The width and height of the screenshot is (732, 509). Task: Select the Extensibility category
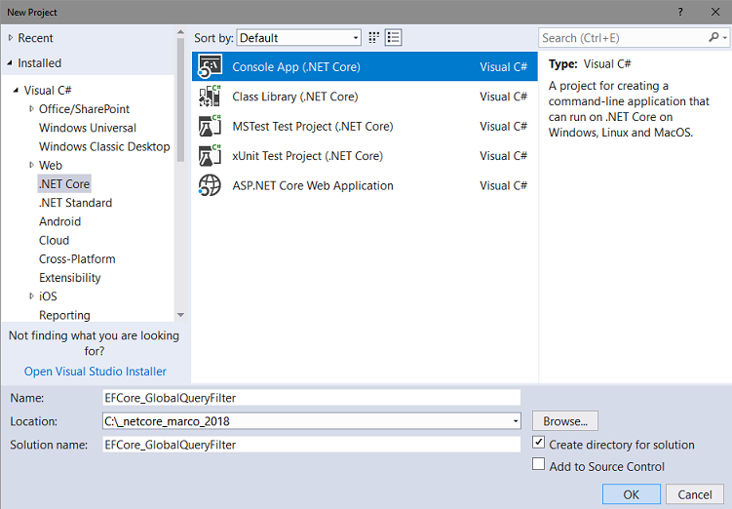tap(69, 277)
